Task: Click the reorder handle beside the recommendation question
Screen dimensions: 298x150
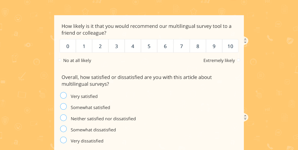Action: [245, 41]
